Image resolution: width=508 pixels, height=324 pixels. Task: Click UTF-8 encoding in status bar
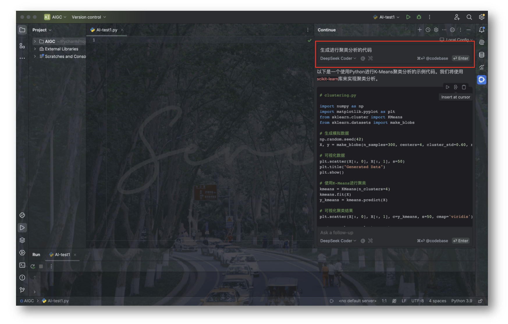click(418, 301)
